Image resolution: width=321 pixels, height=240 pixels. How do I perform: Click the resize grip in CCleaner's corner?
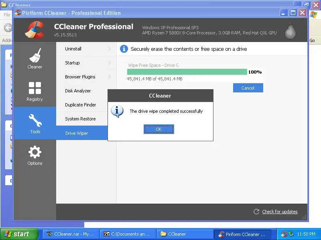coord(304,217)
